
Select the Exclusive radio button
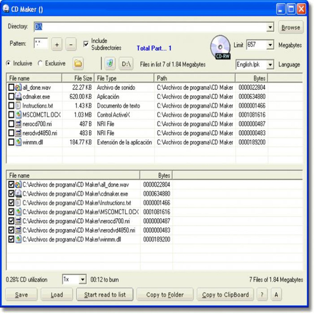coord(40,63)
